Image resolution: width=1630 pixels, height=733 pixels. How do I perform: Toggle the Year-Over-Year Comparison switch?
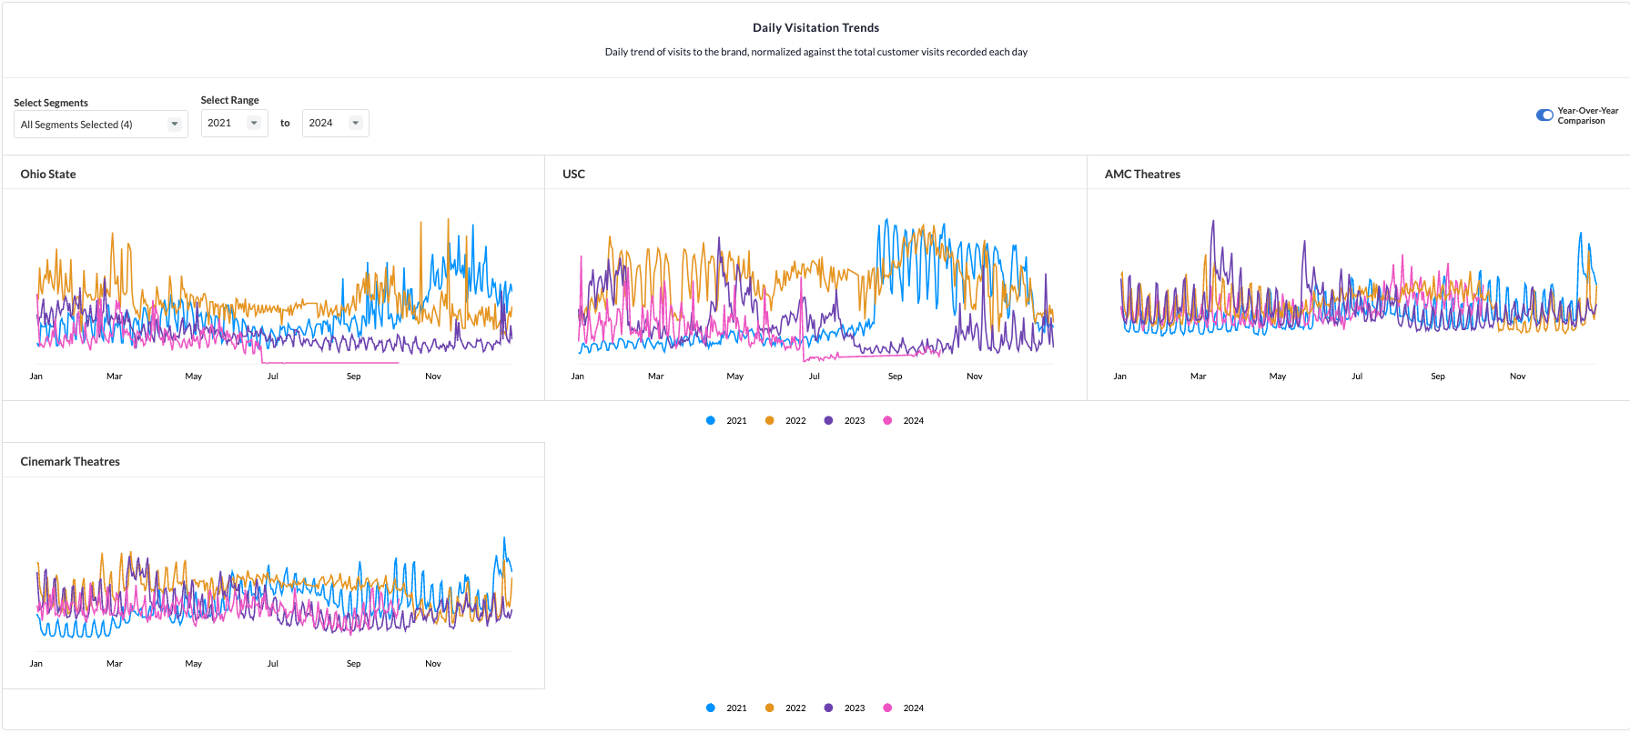(1544, 115)
